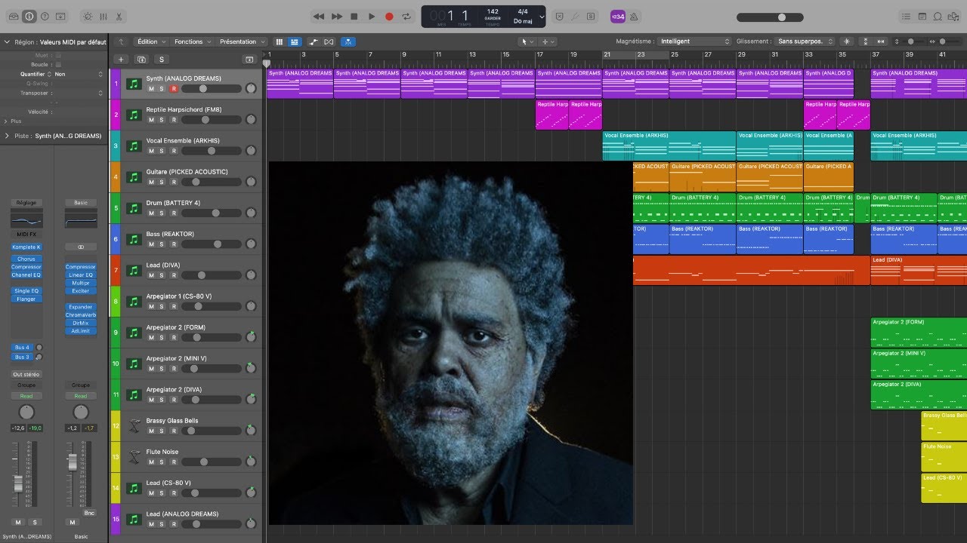967x543 pixels.
Task: Toggle the Muet checkbox in Region inspector
Action: (58, 55)
